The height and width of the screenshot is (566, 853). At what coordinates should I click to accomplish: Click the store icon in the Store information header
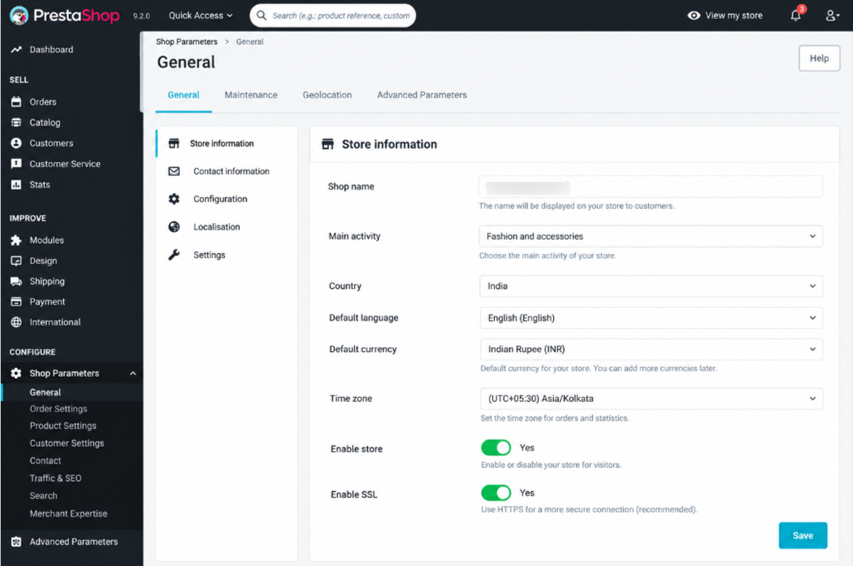click(x=327, y=144)
